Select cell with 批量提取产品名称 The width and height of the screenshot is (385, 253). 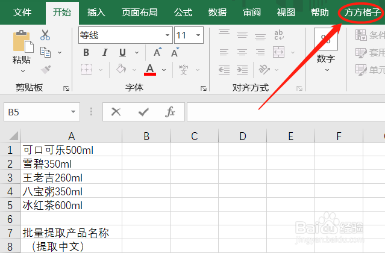(x=71, y=233)
